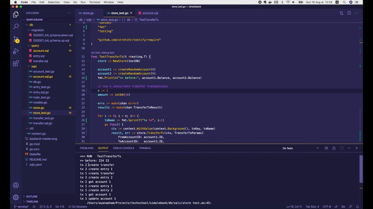The height and width of the screenshot is (209, 373).
Task: Open the Manage gear settings
Action: pyautogui.click(x=15, y=197)
